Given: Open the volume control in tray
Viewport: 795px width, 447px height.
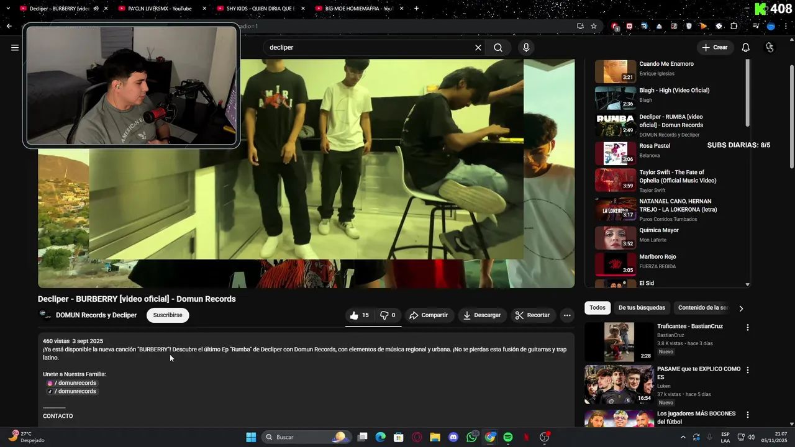Looking at the screenshot, I should [751, 437].
